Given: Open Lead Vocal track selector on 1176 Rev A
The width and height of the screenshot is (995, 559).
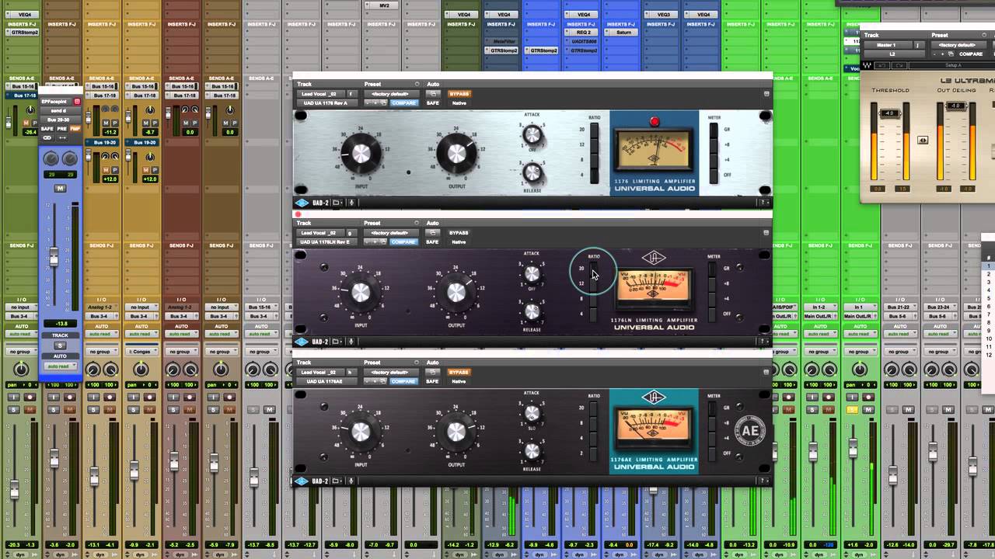Looking at the screenshot, I should pos(320,94).
